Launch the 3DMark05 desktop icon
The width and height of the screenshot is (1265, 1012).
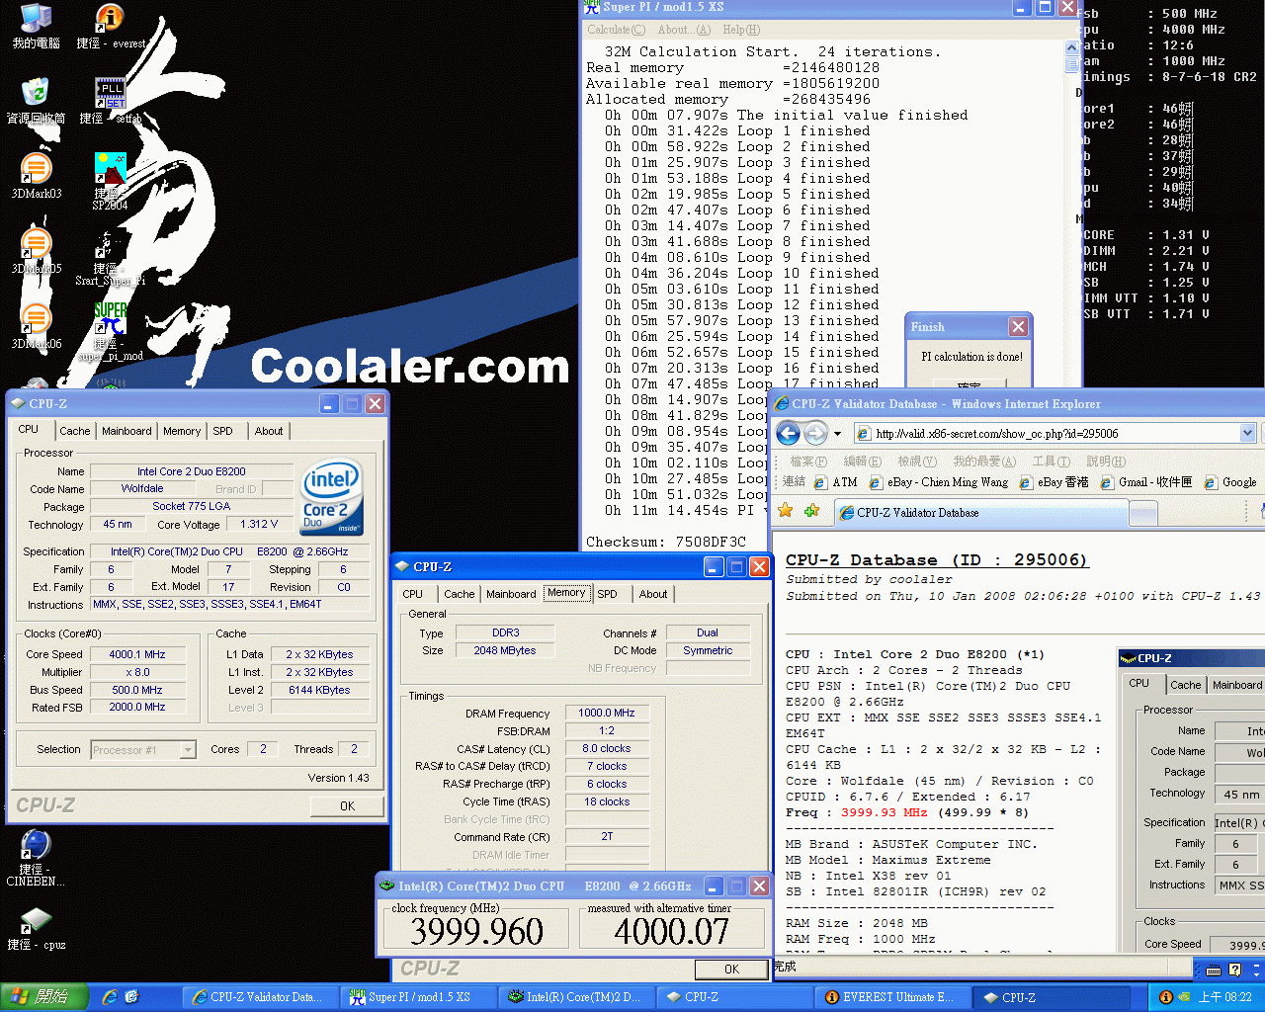pos(36,251)
